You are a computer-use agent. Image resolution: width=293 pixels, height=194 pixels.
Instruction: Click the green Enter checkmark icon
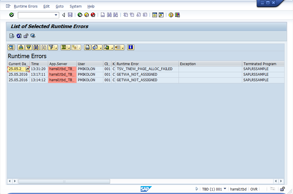pos(12,15)
